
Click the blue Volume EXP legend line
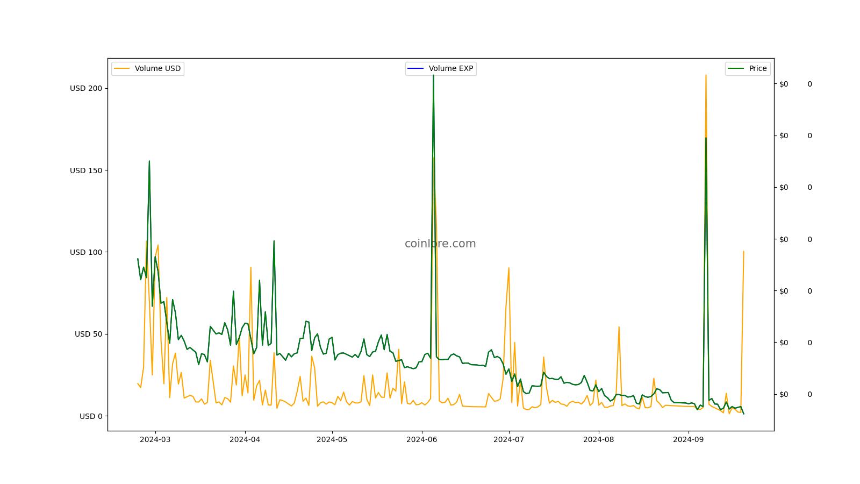click(415, 68)
